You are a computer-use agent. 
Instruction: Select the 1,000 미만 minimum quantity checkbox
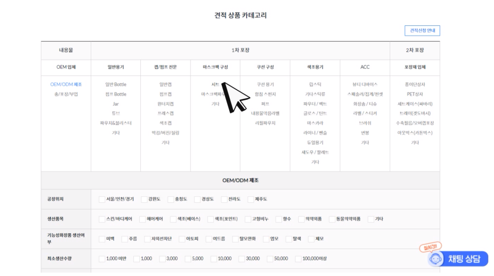(x=102, y=259)
